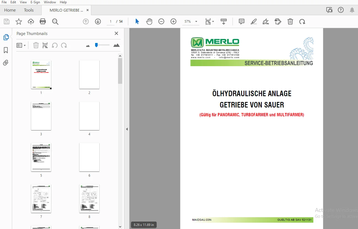
Task: Print the document
Action: 43,21
